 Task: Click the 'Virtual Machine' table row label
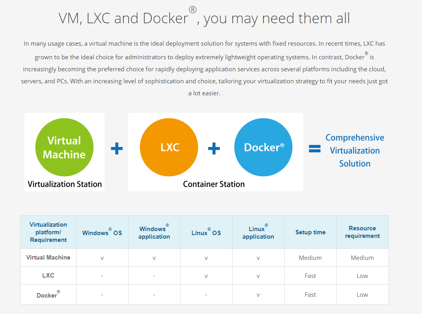click(x=48, y=258)
